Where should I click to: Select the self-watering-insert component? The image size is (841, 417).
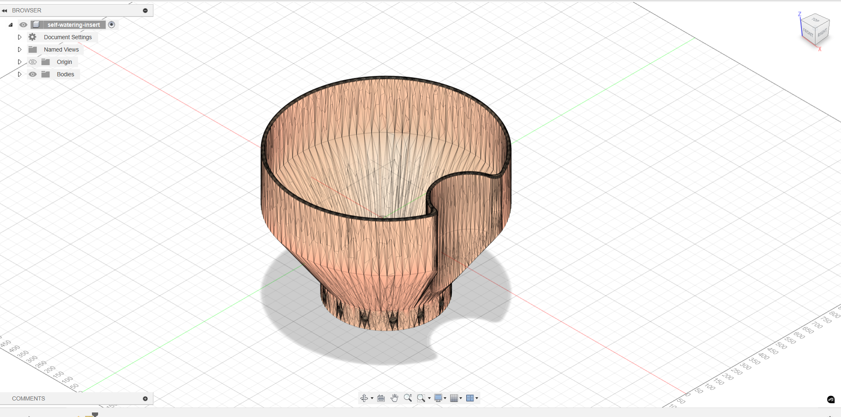click(73, 25)
